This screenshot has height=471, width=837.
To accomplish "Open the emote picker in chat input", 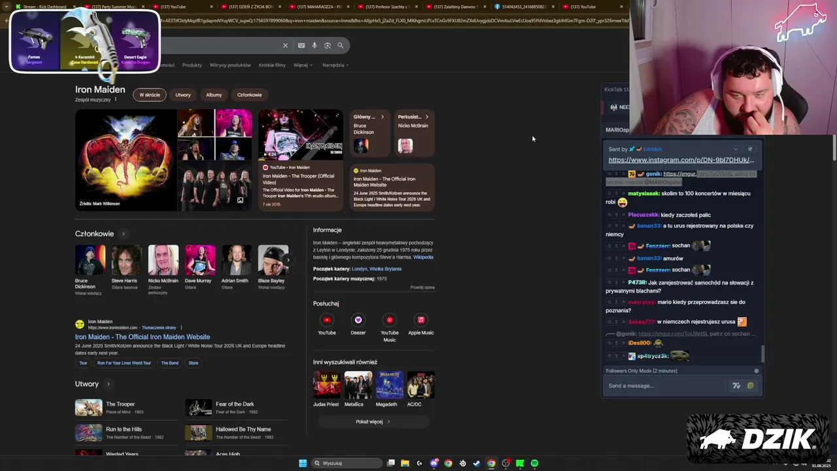I will (750, 386).
